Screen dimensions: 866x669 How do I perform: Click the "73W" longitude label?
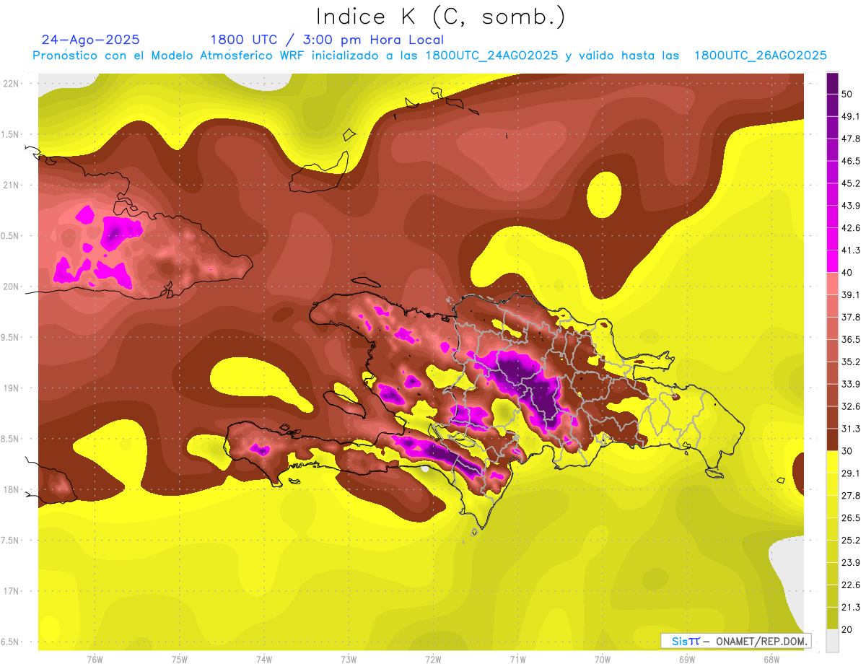(x=349, y=659)
